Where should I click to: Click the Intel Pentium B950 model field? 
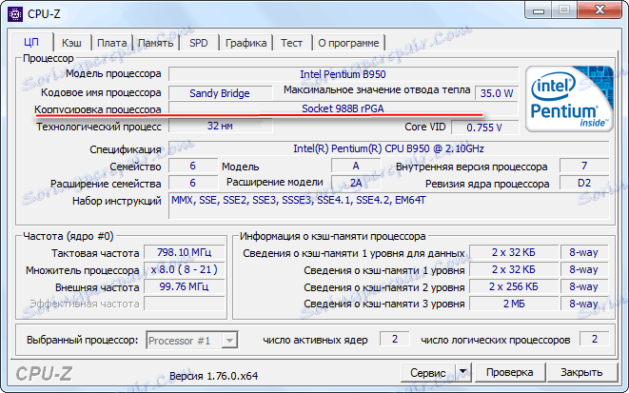tap(343, 74)
